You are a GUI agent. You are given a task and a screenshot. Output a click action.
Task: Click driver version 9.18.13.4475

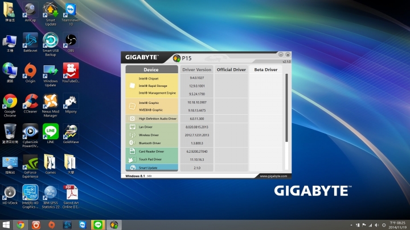[197, 111]
